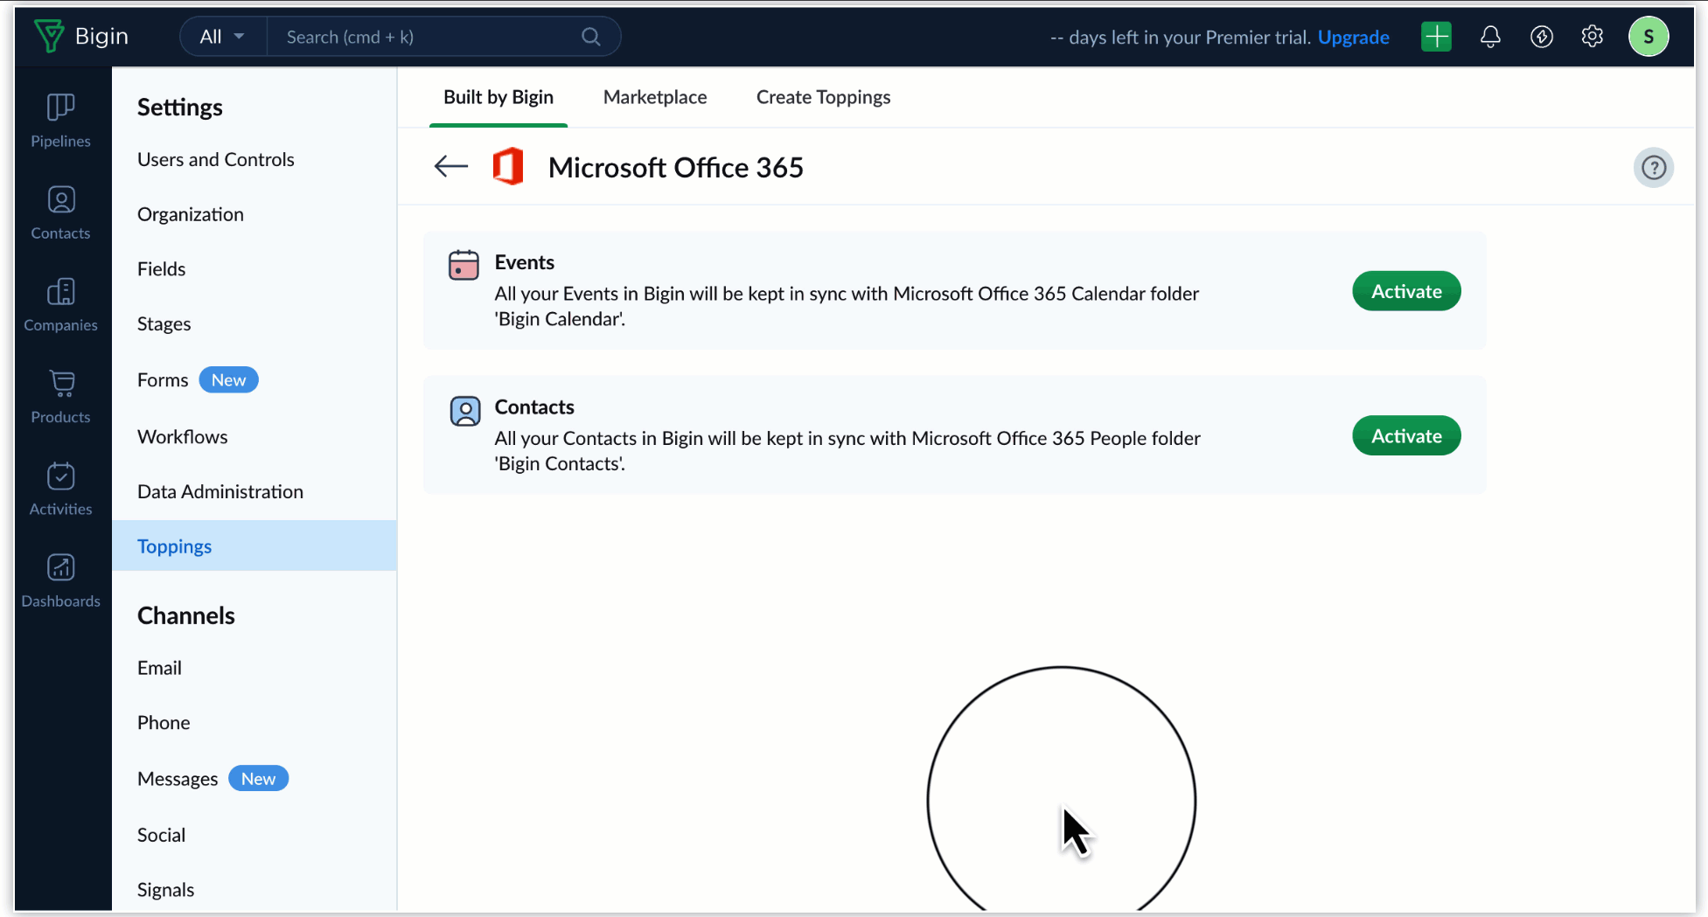1708x917 pixels.
Task: Open Stages settings
Action: tap(164, 323)
